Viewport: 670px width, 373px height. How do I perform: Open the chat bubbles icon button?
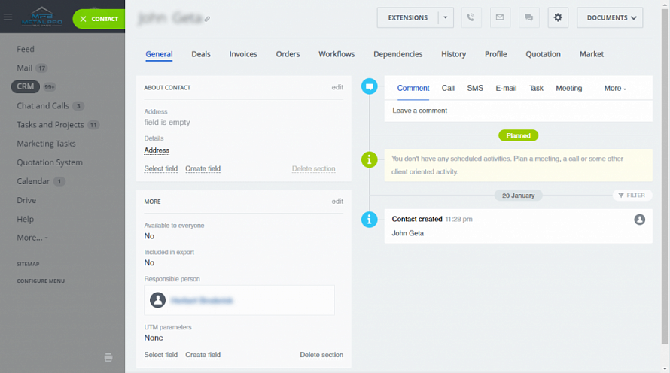[x=529, y=18]
